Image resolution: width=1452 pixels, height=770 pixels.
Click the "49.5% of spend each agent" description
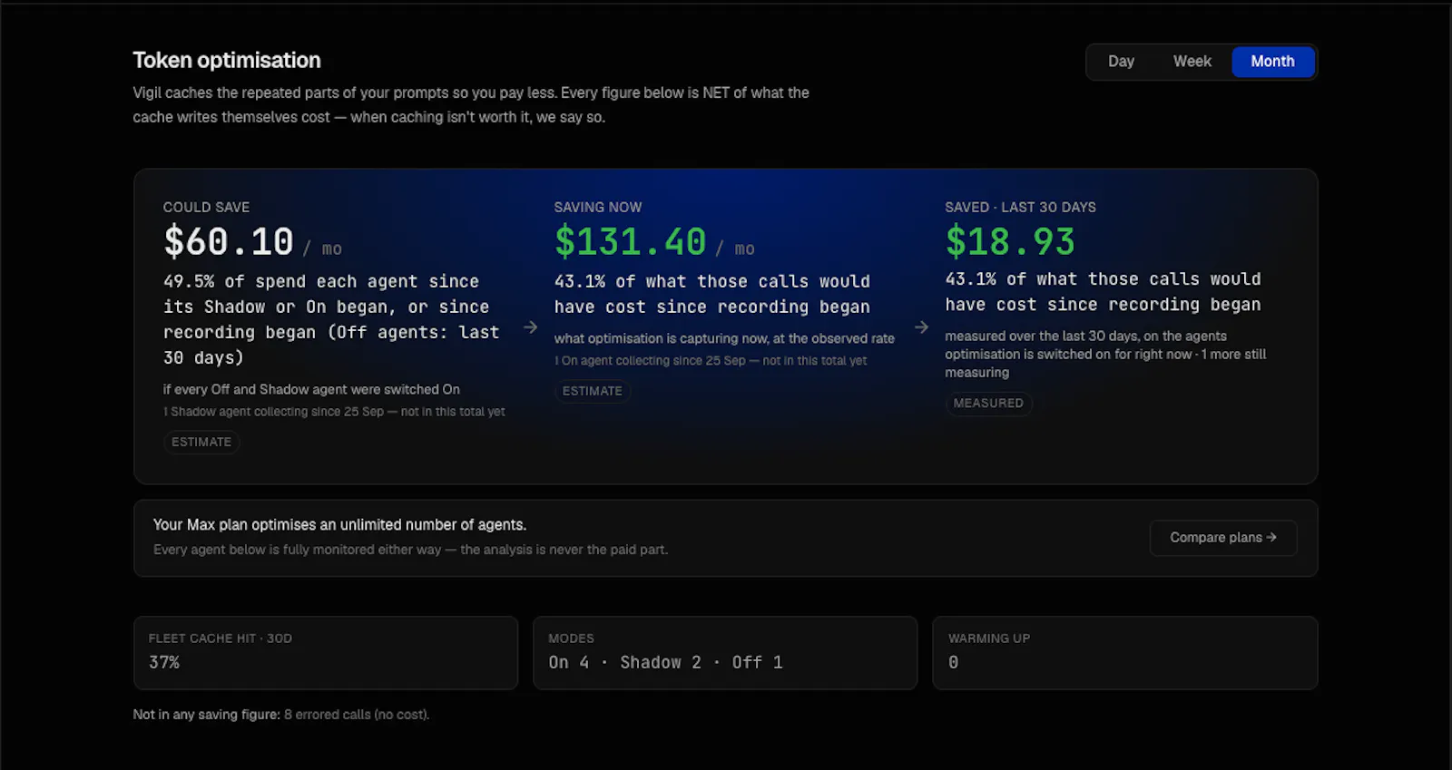[331, 320]
